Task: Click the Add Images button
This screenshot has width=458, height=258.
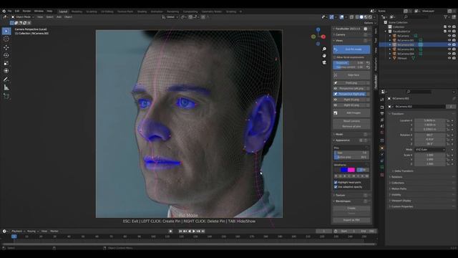Action: click(x=351, y=113)
